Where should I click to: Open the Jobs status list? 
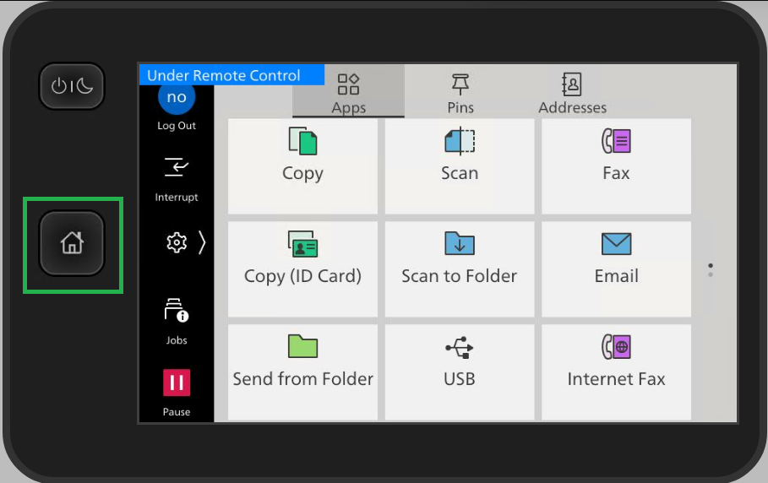click(x=177, y=321)
